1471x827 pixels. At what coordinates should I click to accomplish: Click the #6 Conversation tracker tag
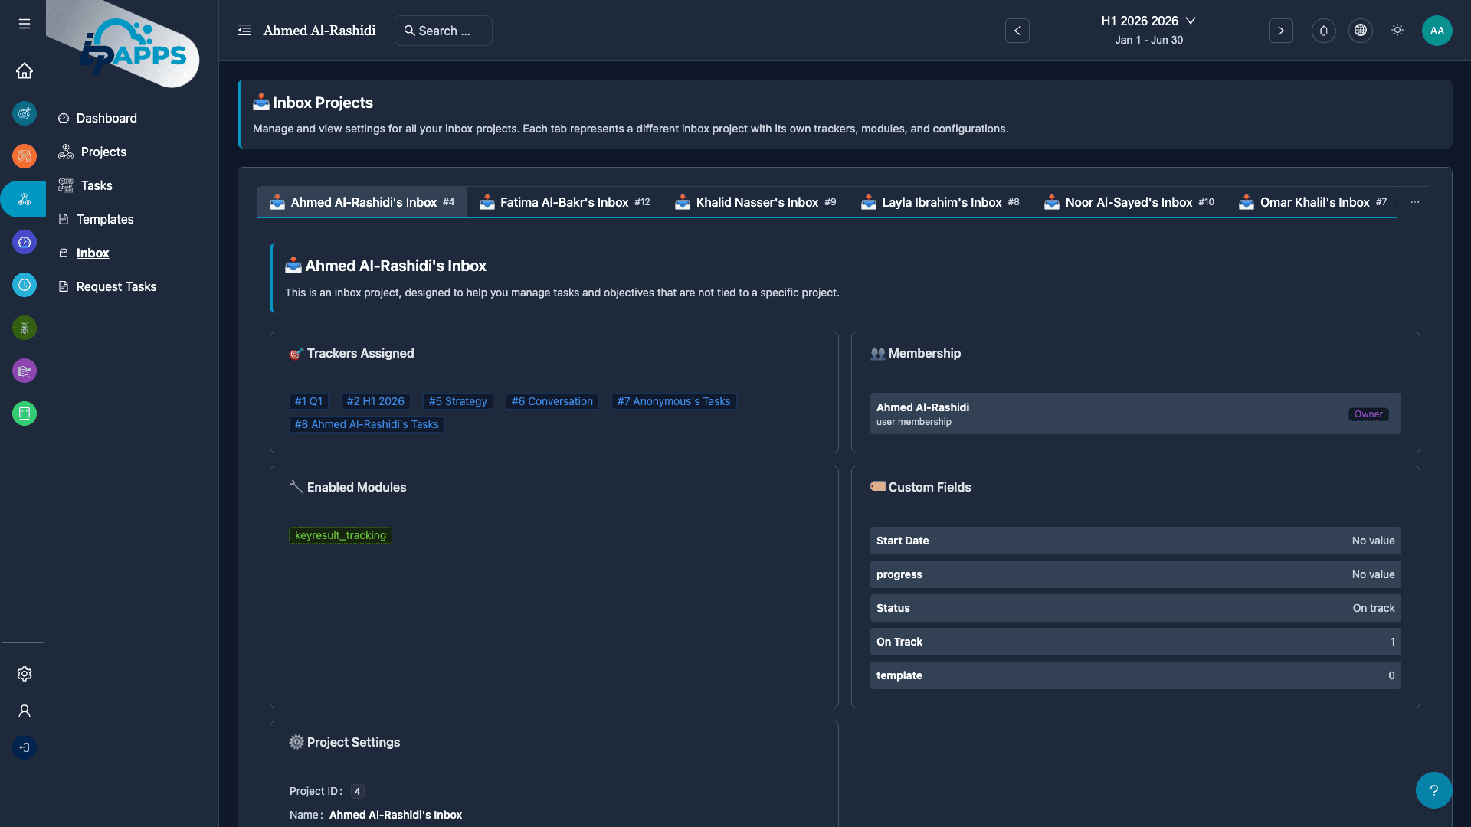(552, 401)
